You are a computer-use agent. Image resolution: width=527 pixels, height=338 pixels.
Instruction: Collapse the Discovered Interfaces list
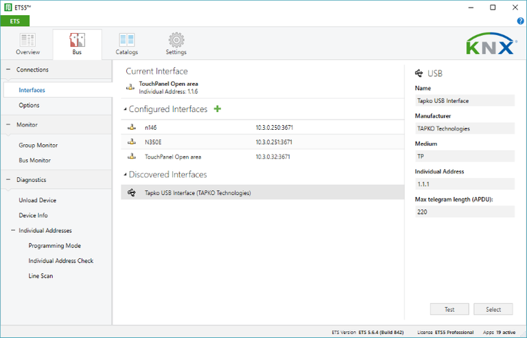coord(125,174)
